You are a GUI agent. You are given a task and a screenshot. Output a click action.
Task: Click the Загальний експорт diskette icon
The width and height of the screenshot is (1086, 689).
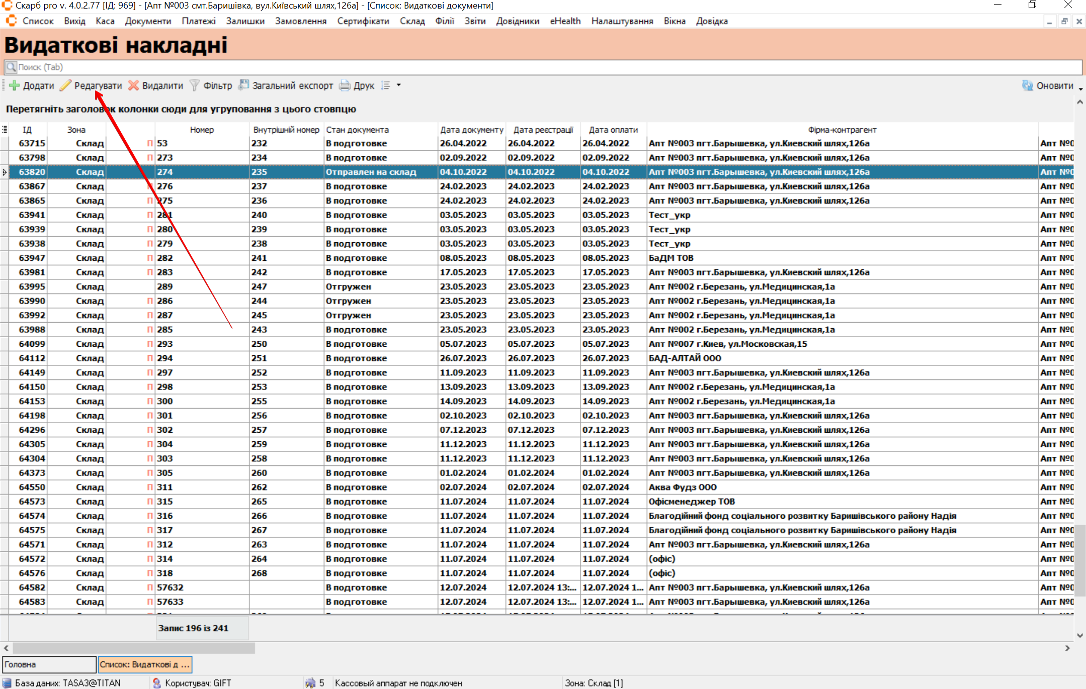[244, 85]
